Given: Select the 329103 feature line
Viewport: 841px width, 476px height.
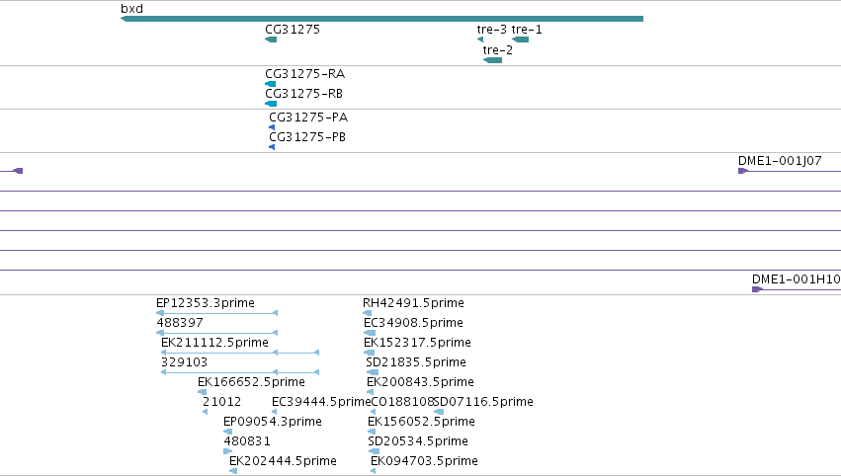Looking at the screenshot, I should pos(240,372).
